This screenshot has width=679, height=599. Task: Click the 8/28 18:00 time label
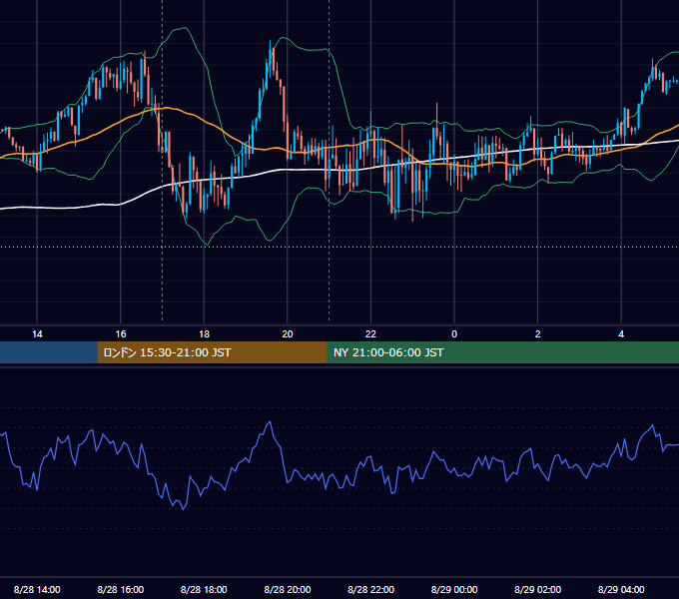pyautogui.click(x=204, y=589)
